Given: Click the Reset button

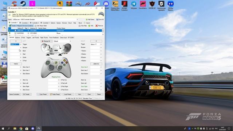Looking at the screenshot, I should pyautogui.click(x=99, y=94).
